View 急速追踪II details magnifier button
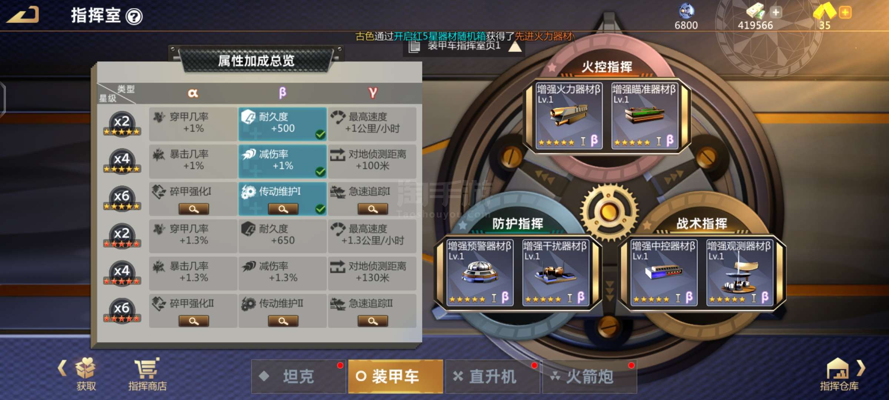The width and height of the screenshot is (889, 400). [373, 321]
